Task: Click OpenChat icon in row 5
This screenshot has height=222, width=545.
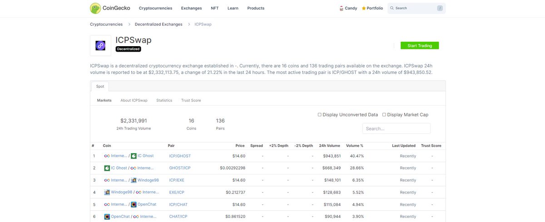Action: (x=134, y=204)
